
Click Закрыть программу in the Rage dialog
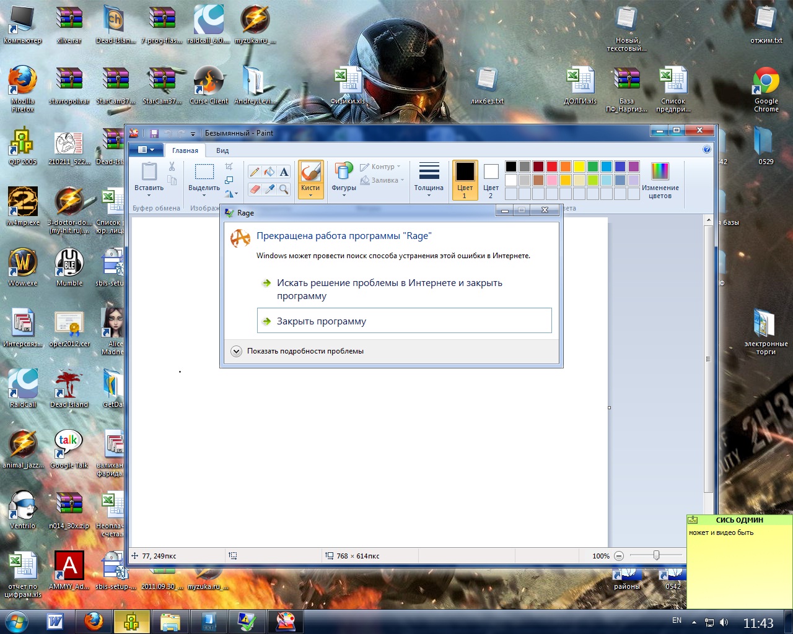point(404,321)
